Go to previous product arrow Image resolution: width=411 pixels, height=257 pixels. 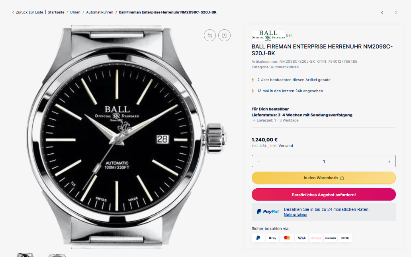[382, 13]
